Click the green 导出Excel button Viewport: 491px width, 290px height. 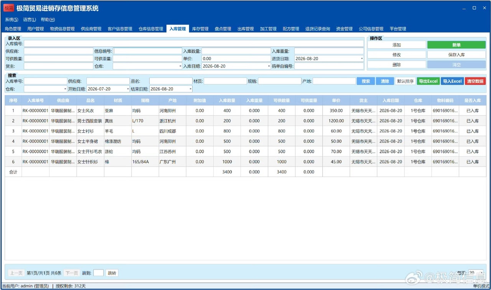click(x=428, y=81)
